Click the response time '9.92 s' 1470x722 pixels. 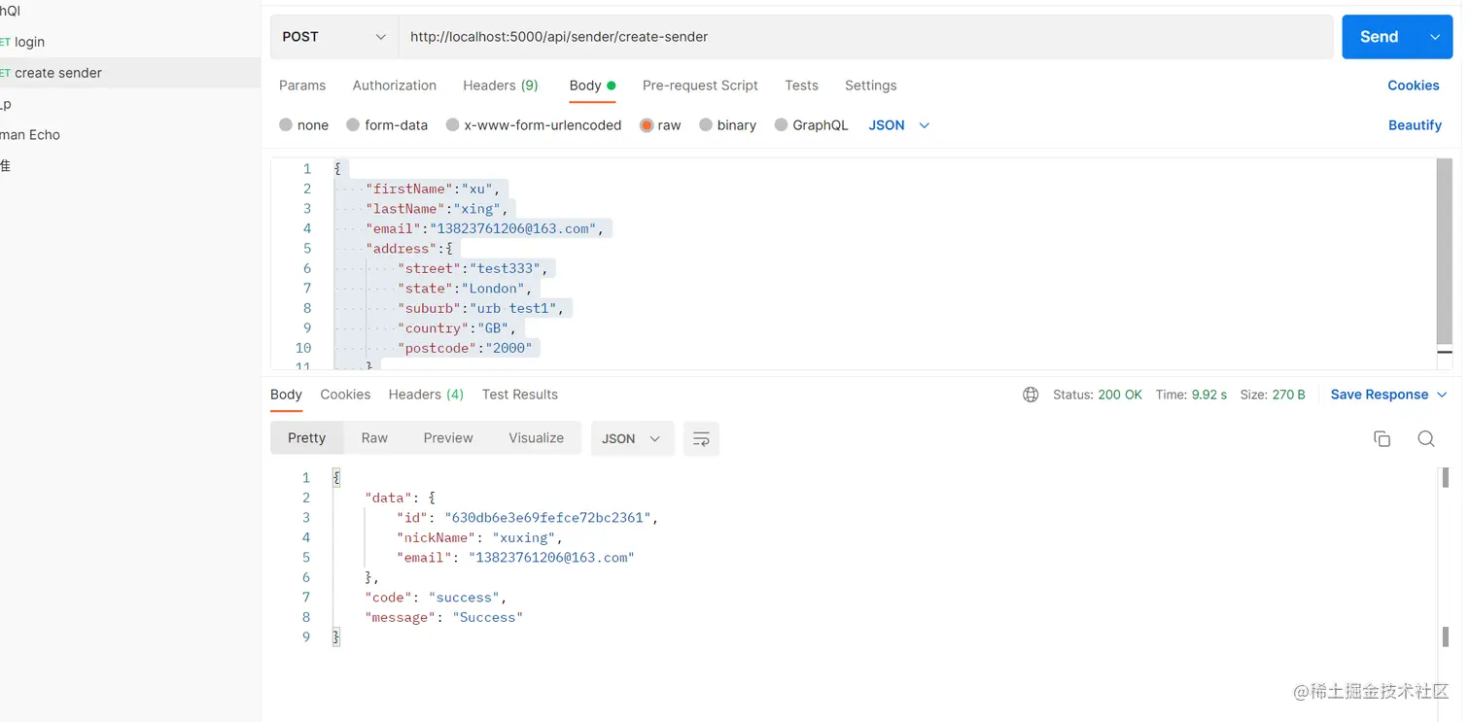point(1209,395)
